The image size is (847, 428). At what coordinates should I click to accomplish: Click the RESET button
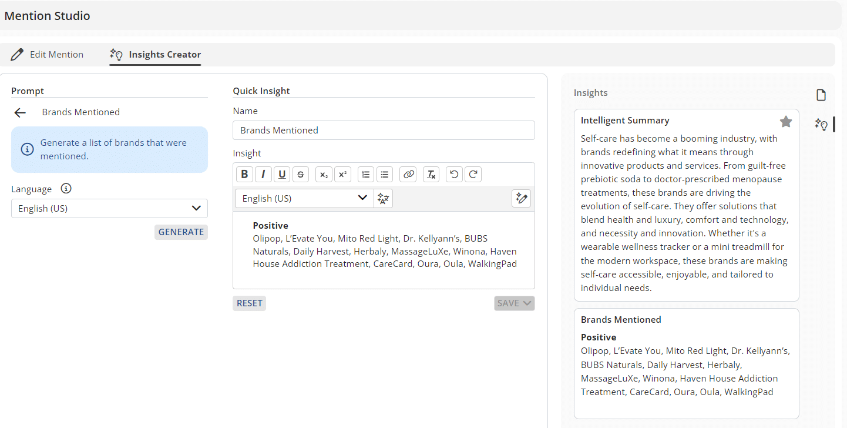pos(249,303)
